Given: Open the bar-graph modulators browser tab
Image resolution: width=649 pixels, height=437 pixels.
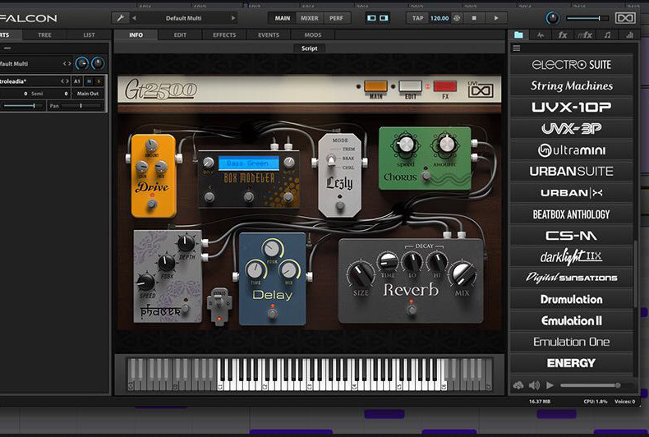Looking at the screenshot, I should coord(629,35).
